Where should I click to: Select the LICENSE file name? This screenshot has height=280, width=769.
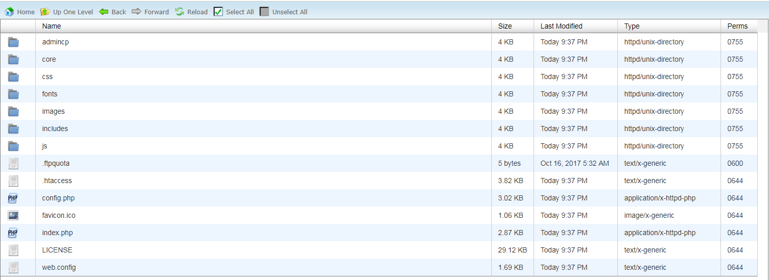(57, 250)
